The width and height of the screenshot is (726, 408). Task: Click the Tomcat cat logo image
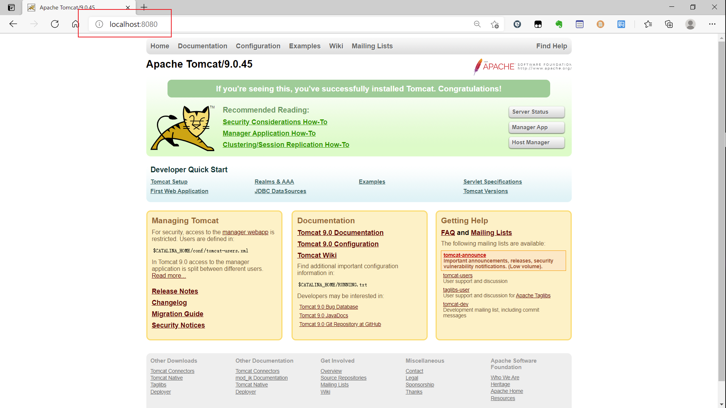(x=183, y=128)
